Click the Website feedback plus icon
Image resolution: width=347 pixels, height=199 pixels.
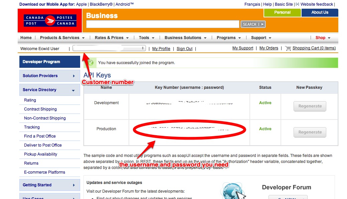point(297,4)
